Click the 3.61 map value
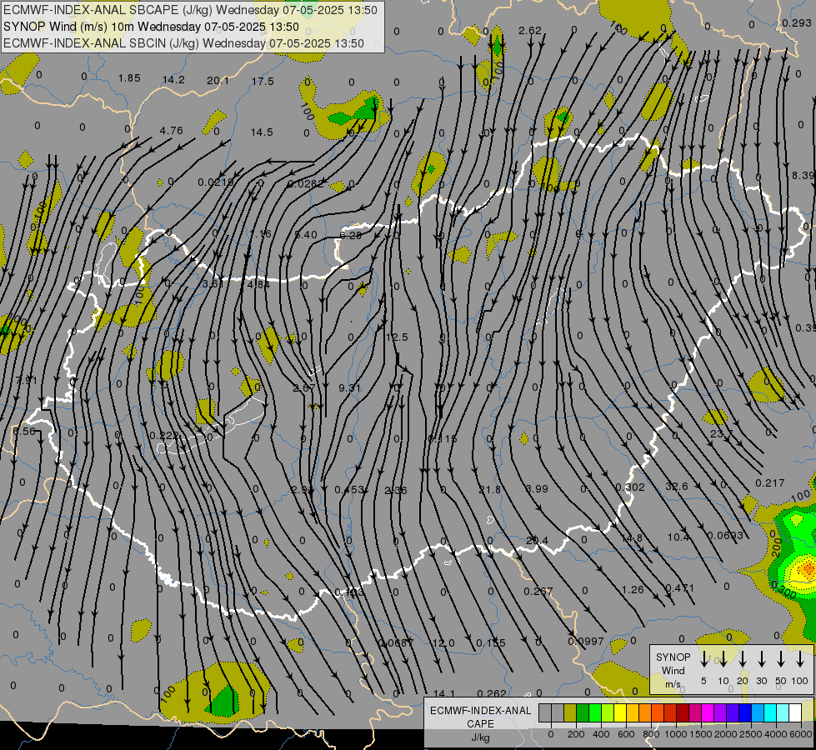816x750 pixels. [x=213, y=283]
